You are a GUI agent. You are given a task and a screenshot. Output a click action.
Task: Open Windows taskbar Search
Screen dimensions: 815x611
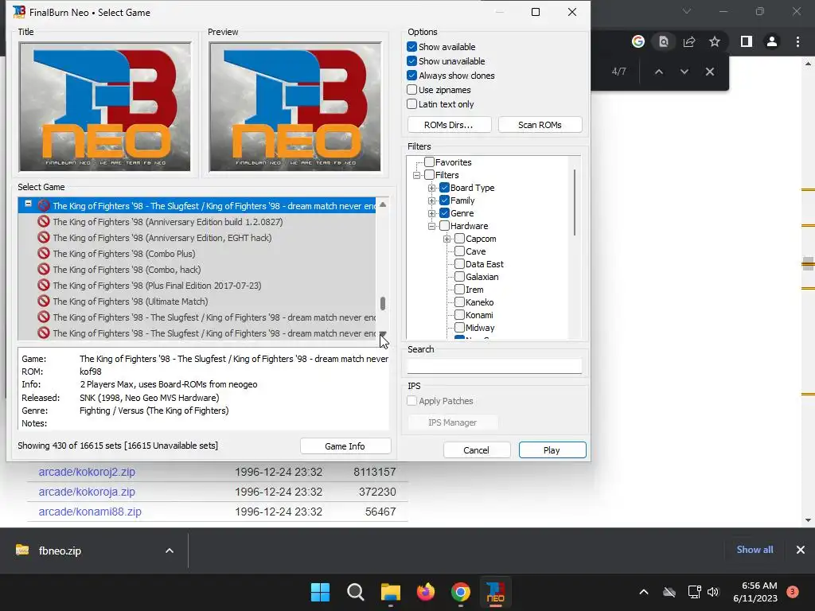point(356,592)
